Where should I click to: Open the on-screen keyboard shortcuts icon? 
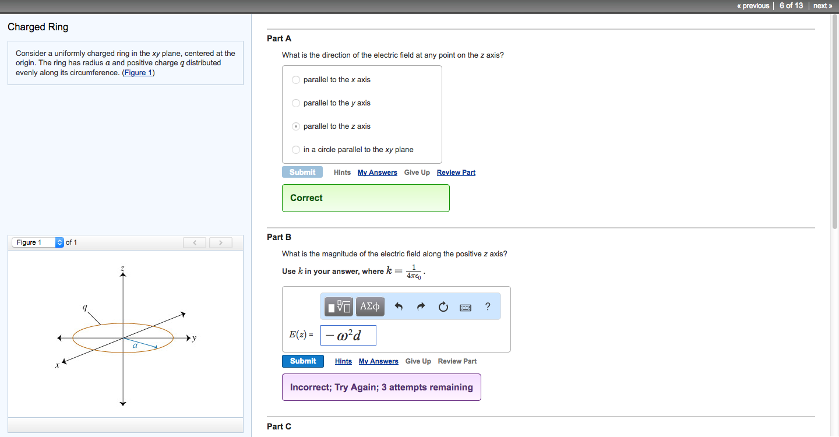pos(465,307)
